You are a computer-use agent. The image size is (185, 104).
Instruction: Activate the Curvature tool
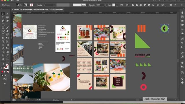[8, 21]
